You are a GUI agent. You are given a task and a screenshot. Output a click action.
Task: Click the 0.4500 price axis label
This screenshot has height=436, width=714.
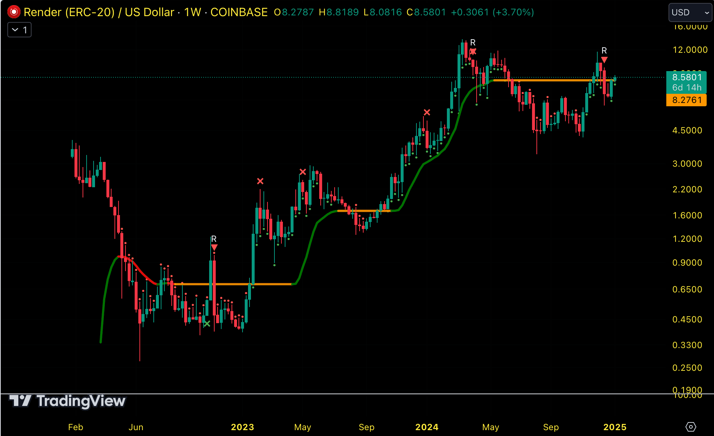click(687, 319)
